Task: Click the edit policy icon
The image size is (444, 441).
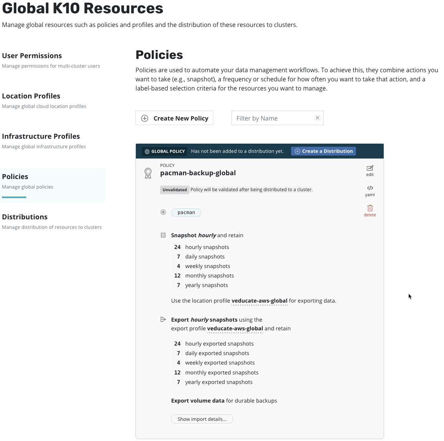Action: tap(370, 168)
